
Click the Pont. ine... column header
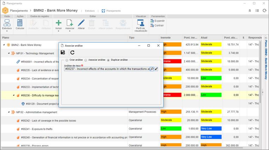point(191,37)
